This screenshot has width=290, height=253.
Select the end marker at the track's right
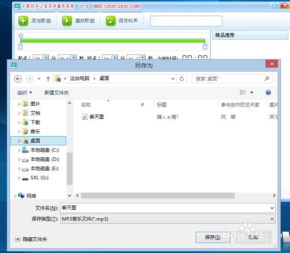pyautogui.click(x=205, y=46)
